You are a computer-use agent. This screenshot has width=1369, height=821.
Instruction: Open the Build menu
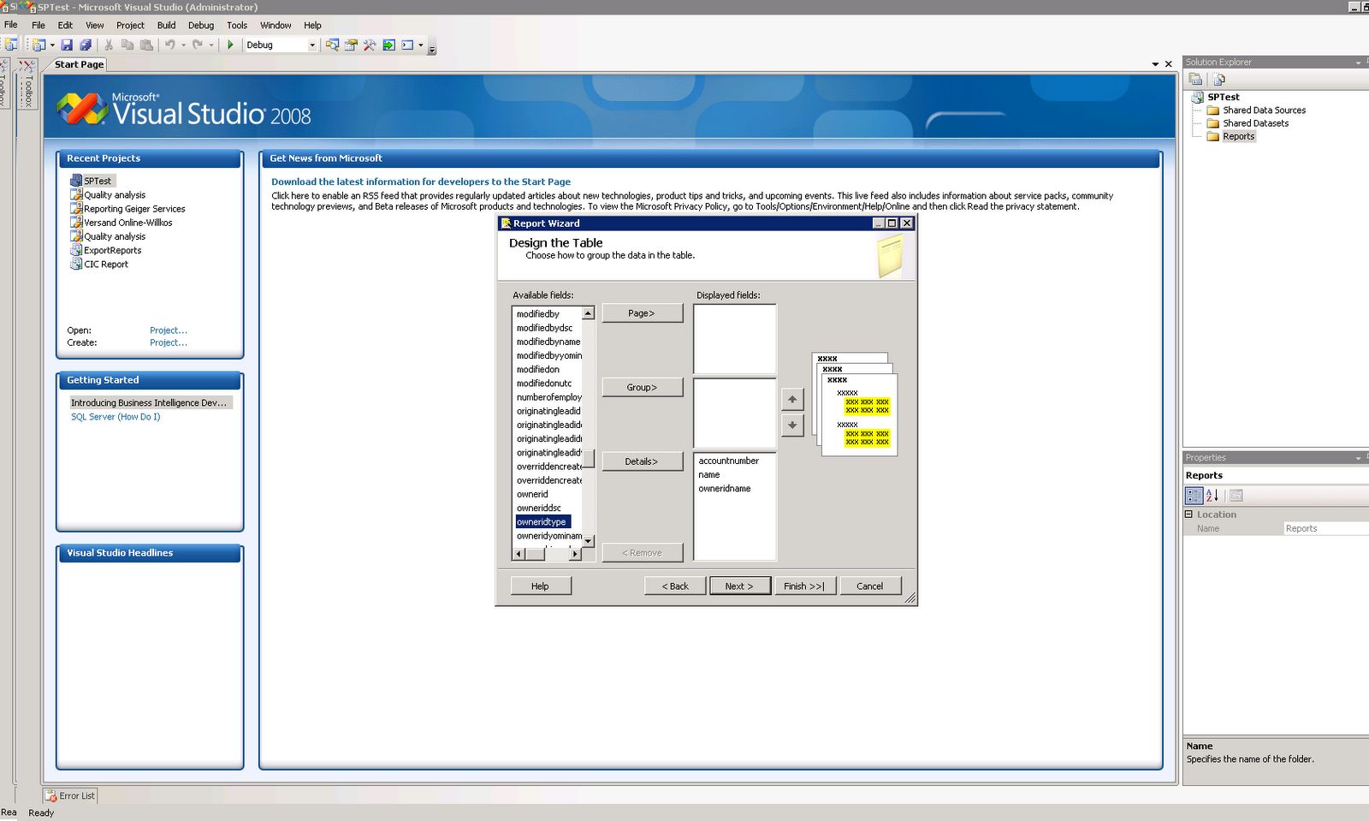tap(166, 26)
